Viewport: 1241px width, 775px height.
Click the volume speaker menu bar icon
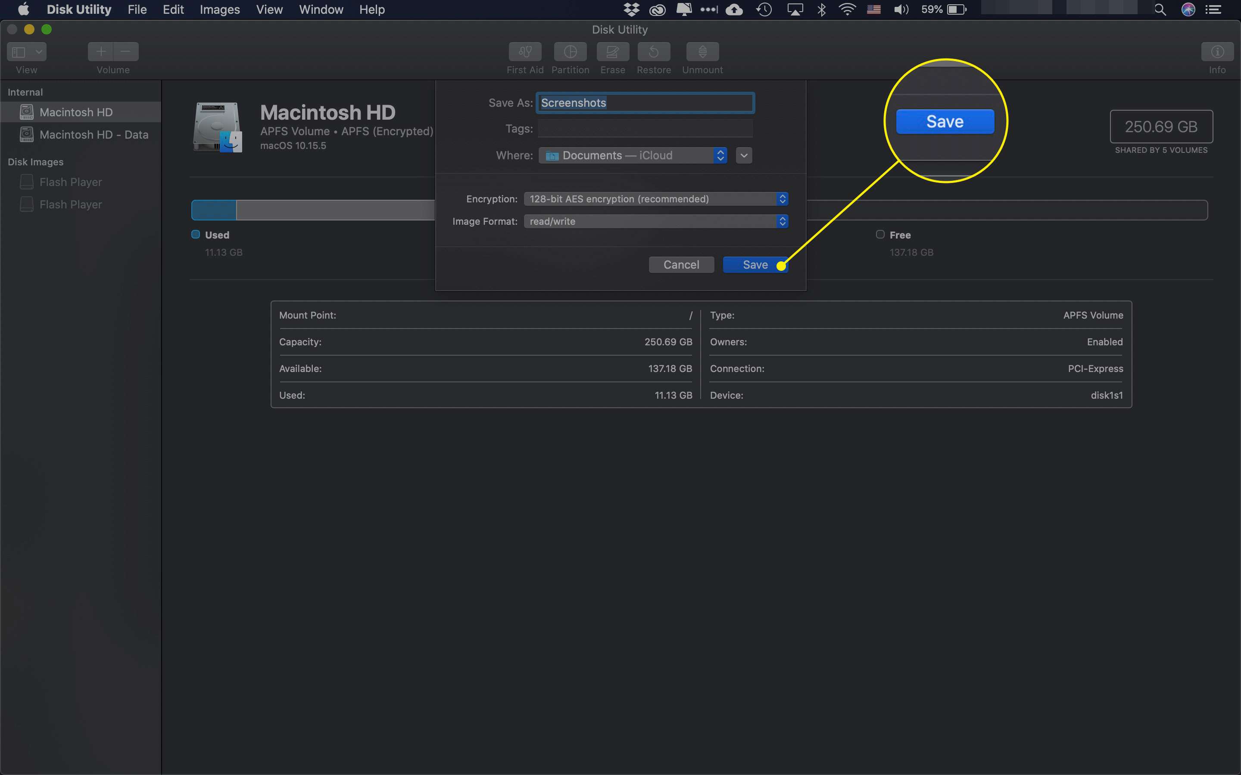tap(901, 9)
